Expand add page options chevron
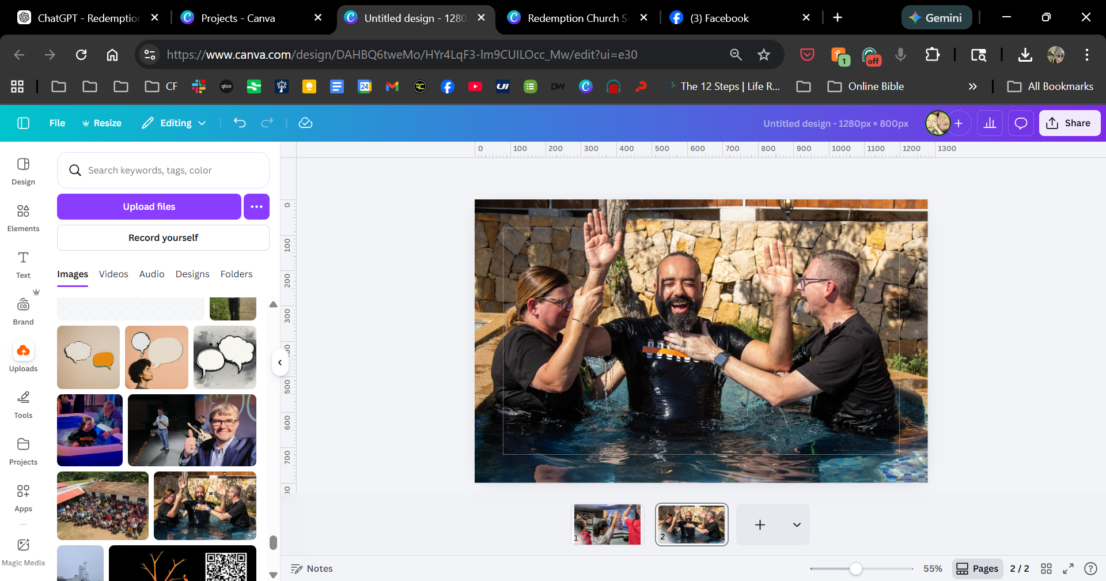The height and width of the screenshot is (581, 1106). click(x=797, y=525)
